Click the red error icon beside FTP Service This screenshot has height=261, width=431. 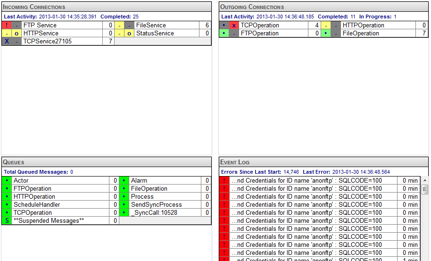click(x=7, y=25)
